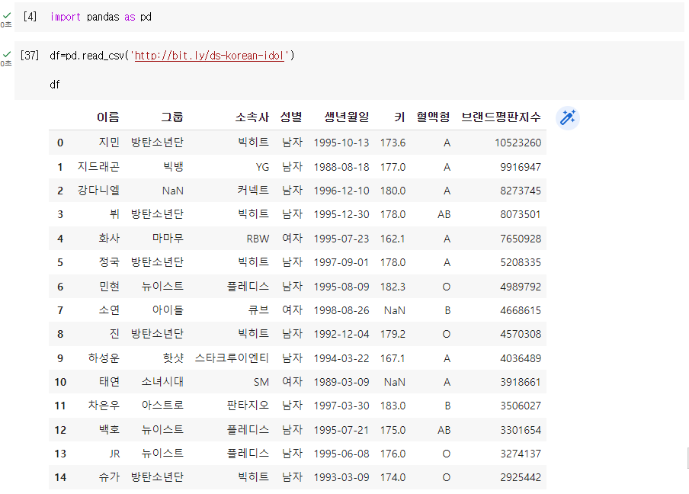Screen dimensions: 689x494
Task: Click height value 162.1
Action: (393, 239)
